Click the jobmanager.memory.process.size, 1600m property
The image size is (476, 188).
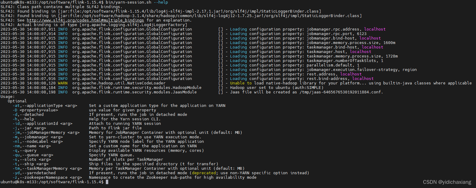tap(351, 43)
